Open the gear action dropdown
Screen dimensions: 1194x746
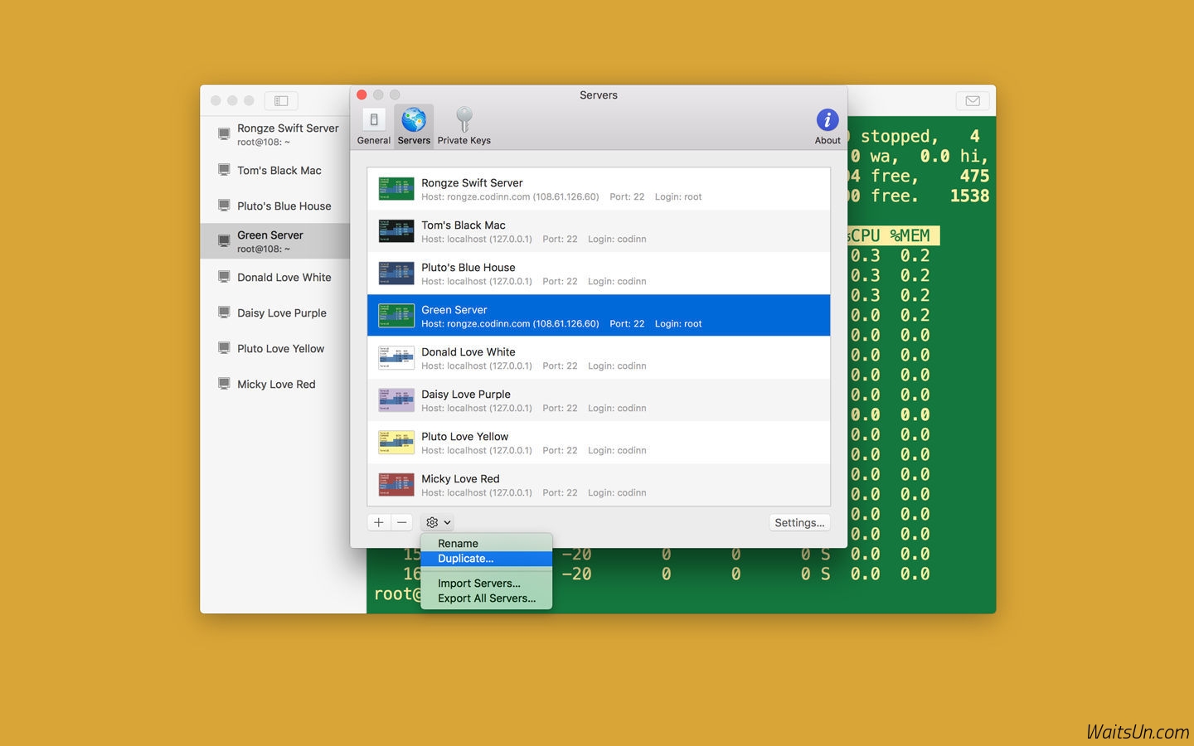(x=438, y=522)
